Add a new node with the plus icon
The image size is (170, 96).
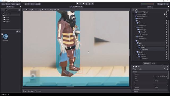click(133, 10)
